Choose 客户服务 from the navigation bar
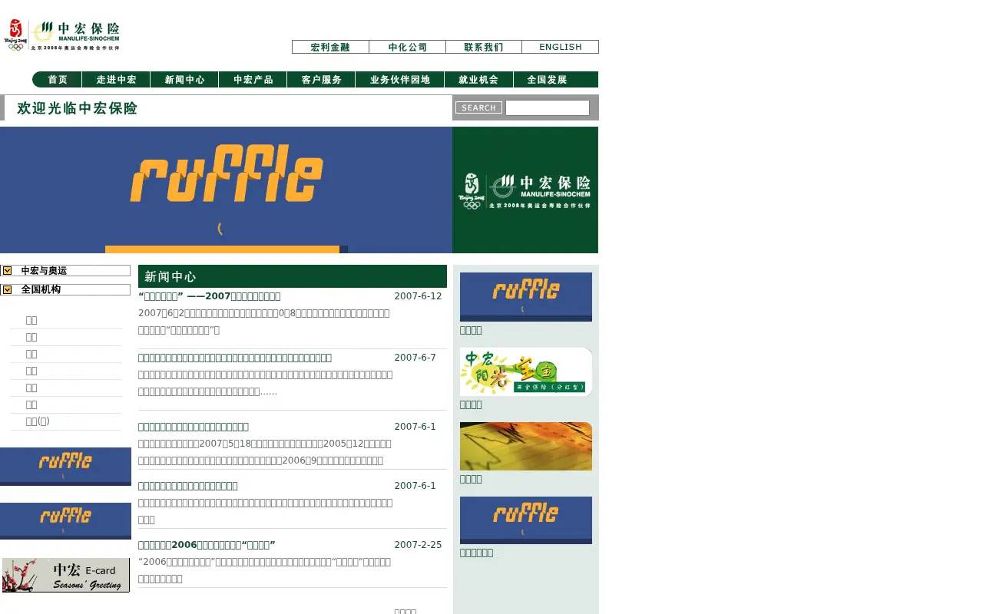983x614 pixels. [x=321, y=80]
